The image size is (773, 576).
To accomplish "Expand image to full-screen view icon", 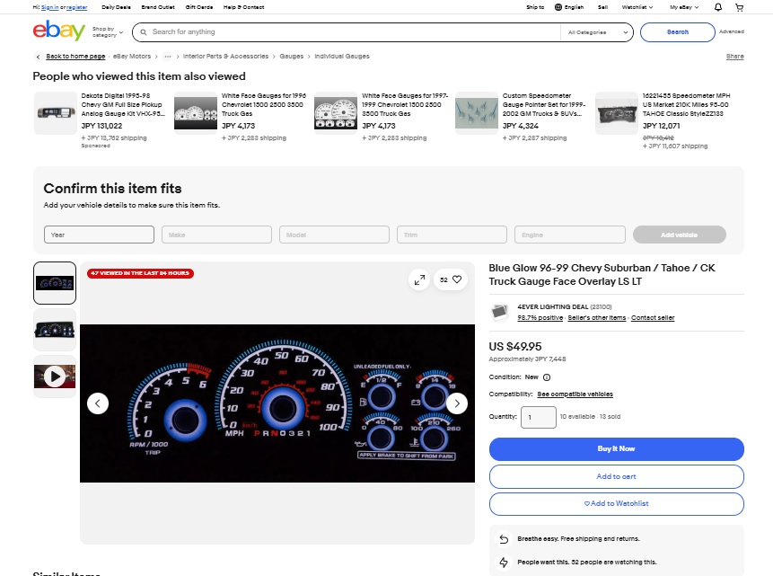I will tap(419, 279).
